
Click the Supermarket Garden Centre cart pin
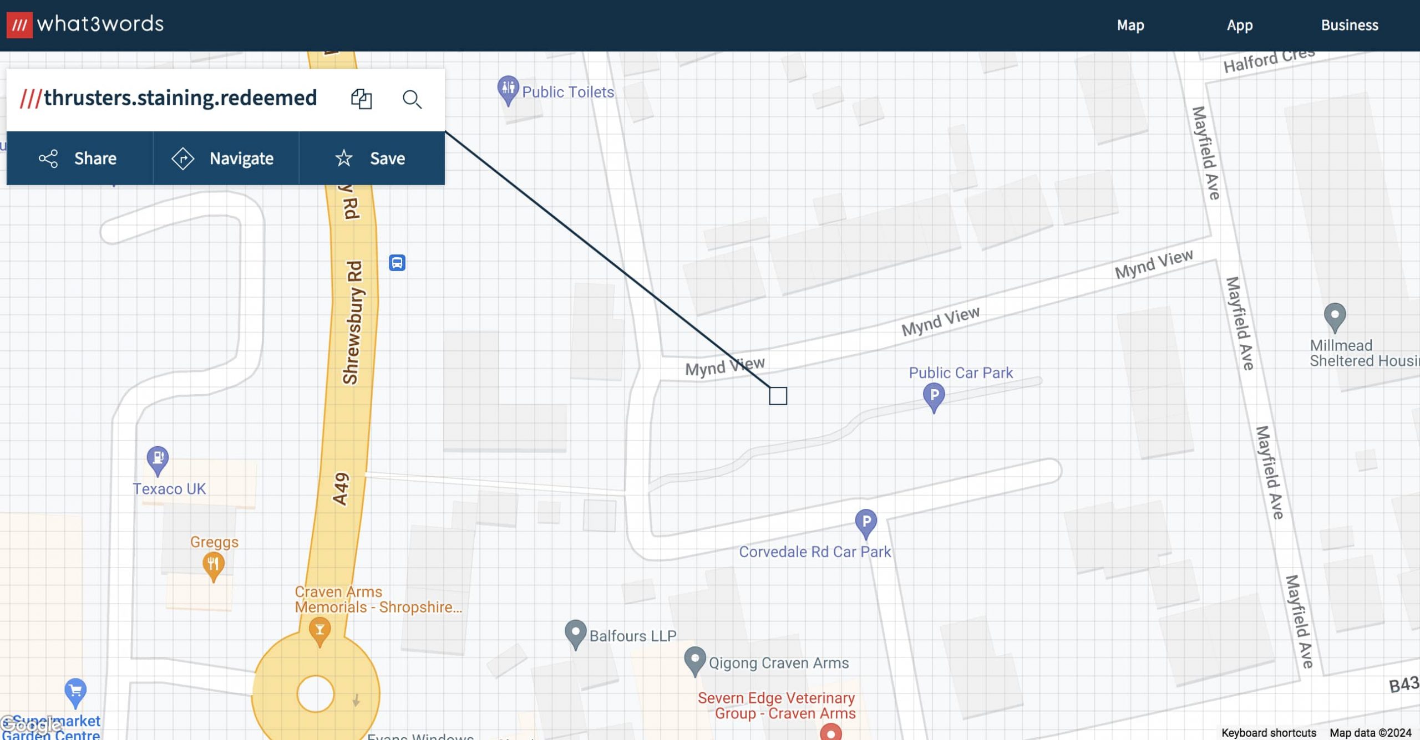pos(75,693)
